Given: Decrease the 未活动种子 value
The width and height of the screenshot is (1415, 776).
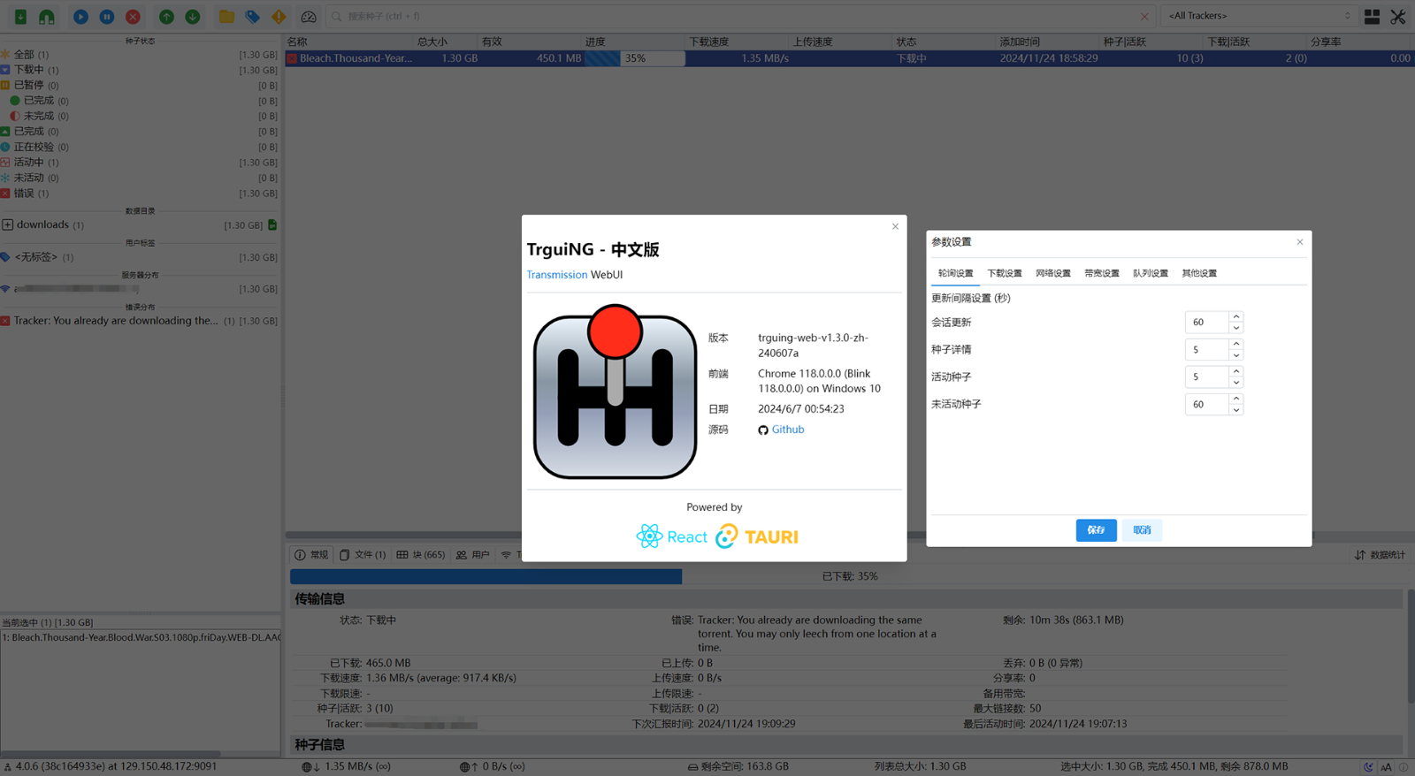Looking at the screenshot, I should tap(1236, 410).
